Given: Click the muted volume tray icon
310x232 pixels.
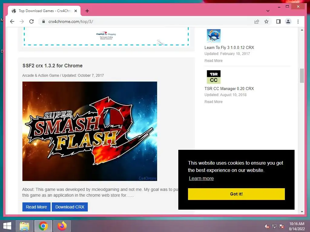Looking at the screenshot, I should [x=267, y=226].
